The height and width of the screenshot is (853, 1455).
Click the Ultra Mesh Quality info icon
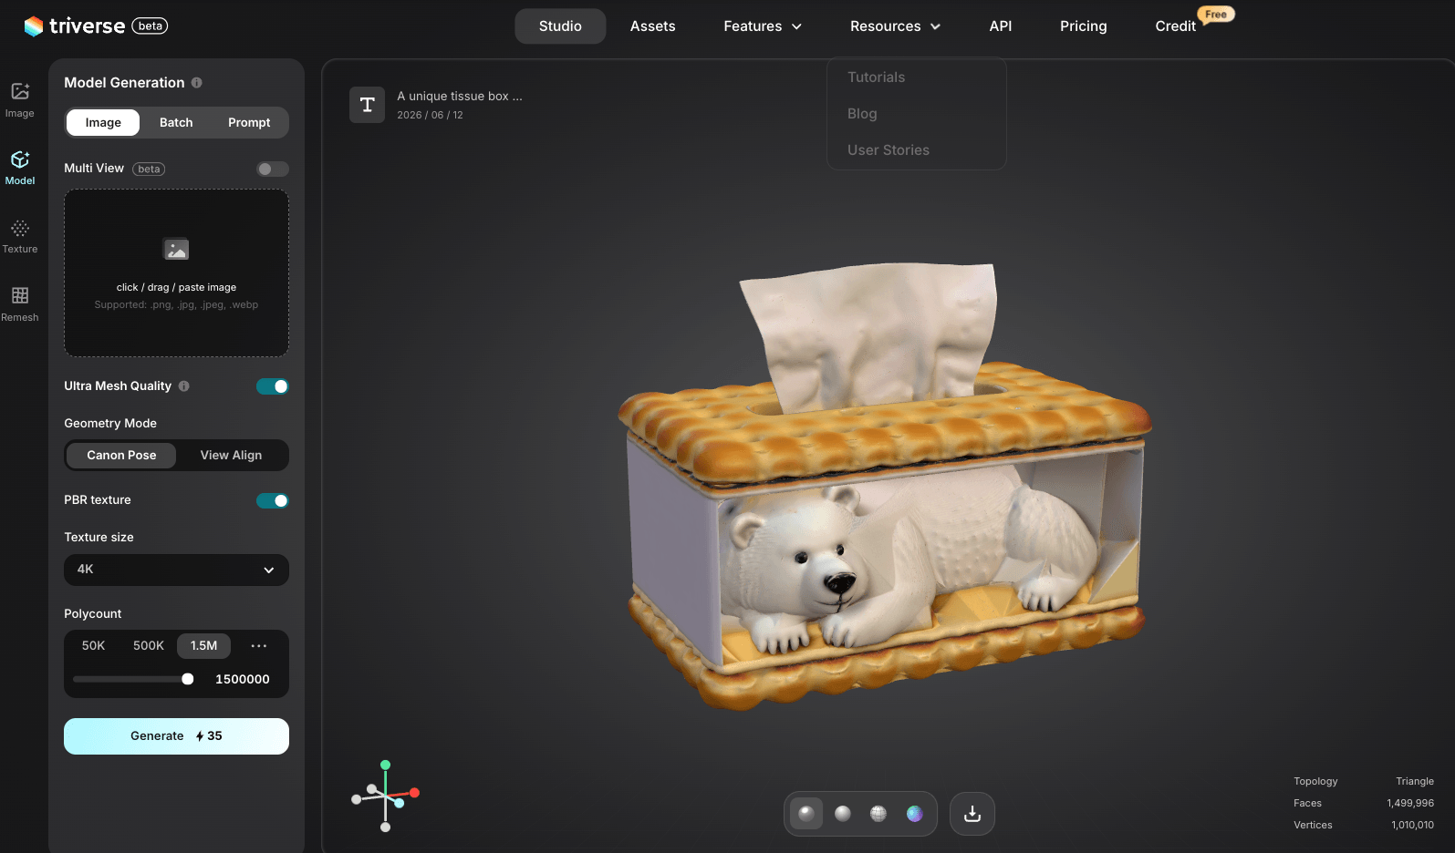pyautogui.click(x=184, y=386)
